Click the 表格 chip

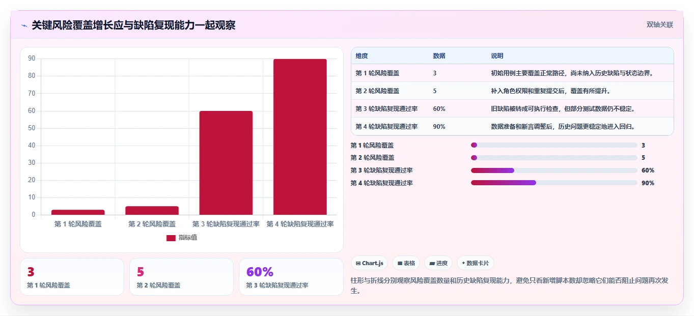[x=406, y=263]
